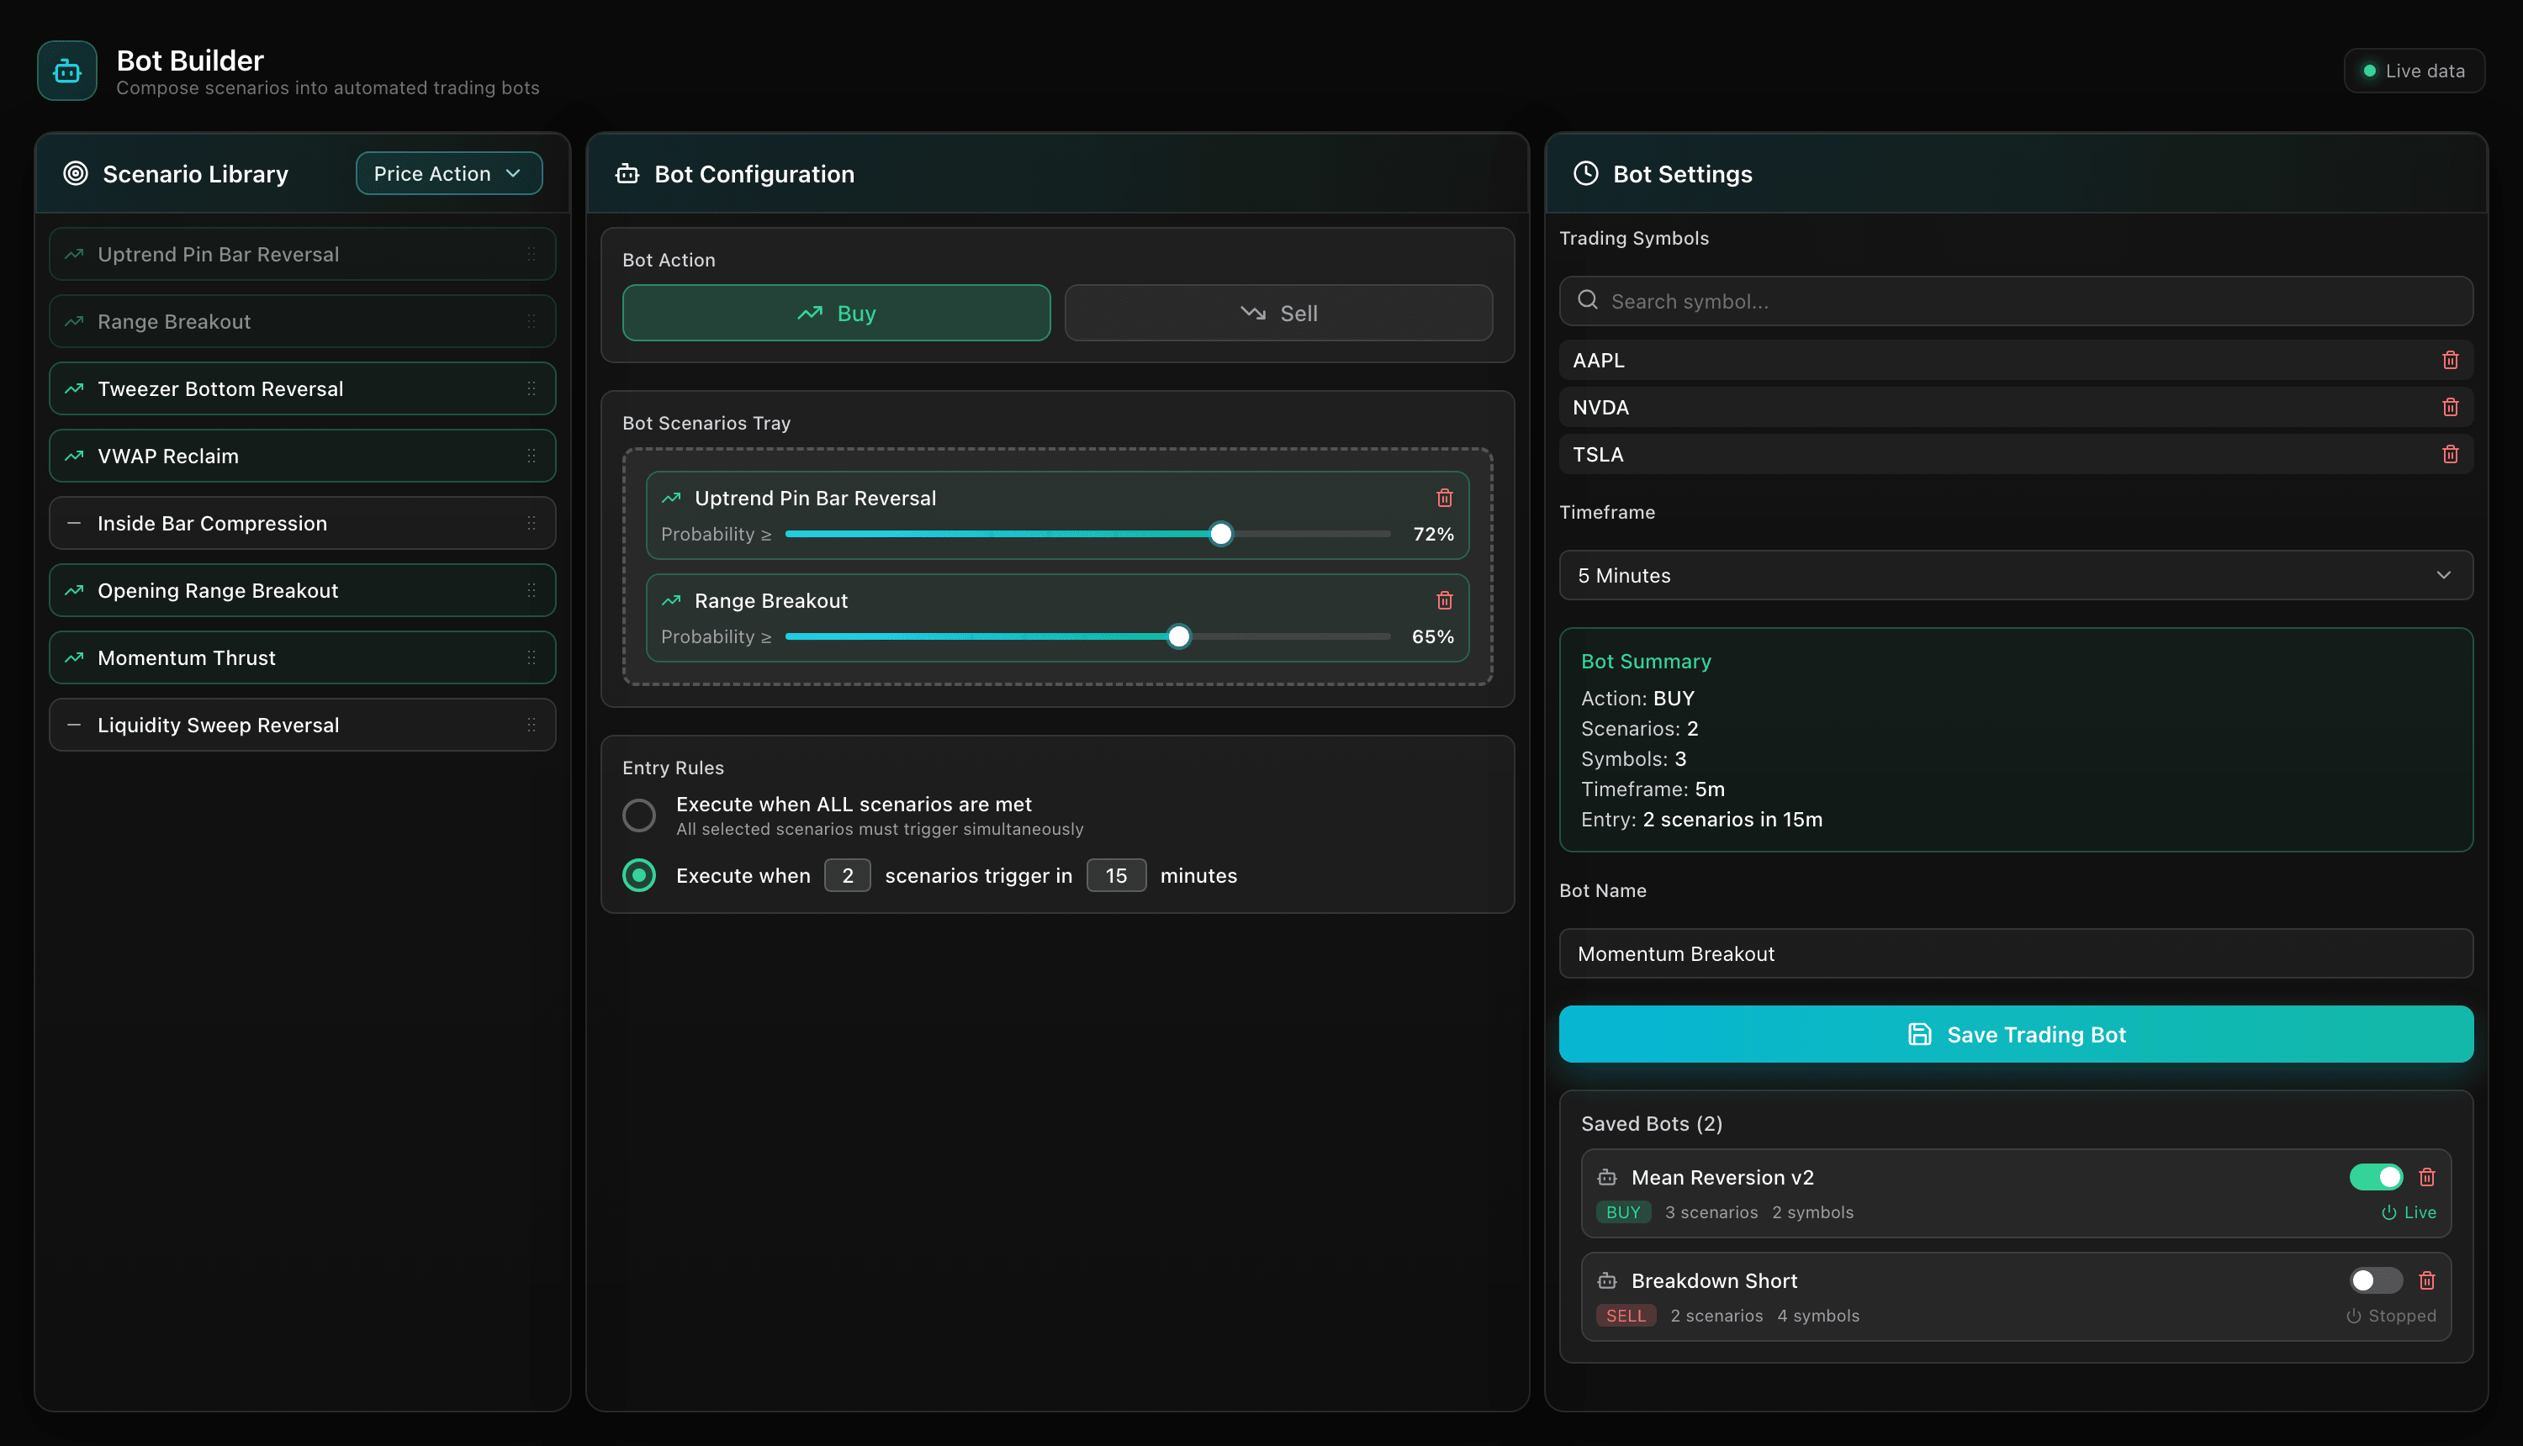Click the AAPL symbol row
This screenshot has height=1446, width=2523.
tap(2015, 360)
